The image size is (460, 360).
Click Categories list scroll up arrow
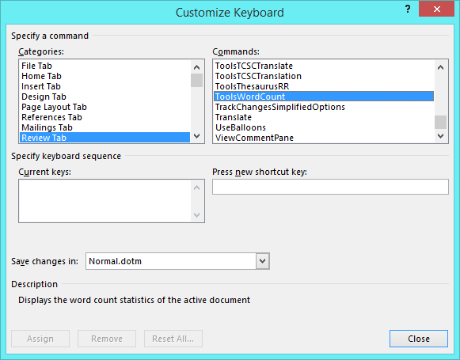197,67
